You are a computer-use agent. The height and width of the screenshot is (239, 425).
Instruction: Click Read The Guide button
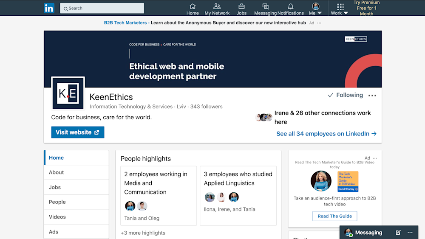pyautogui.click(x=335, y=216)
